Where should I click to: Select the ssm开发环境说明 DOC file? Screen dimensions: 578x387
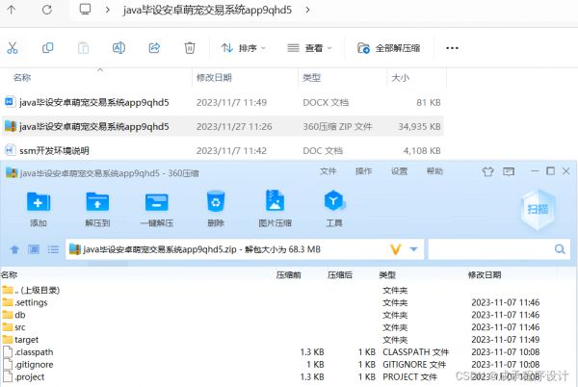pos(223,150)
